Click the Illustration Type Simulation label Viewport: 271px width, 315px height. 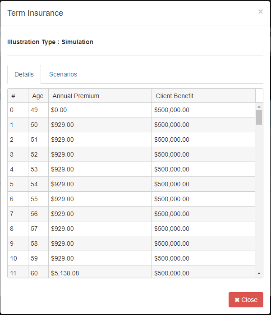pyautogui.click(x=50, y=42)
